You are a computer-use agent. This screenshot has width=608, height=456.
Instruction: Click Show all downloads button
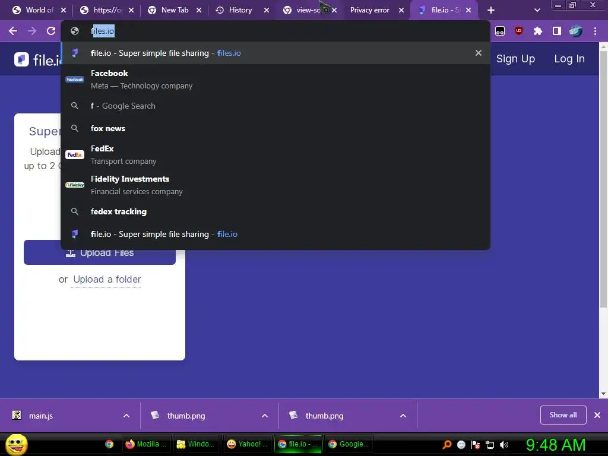[563, 415]
